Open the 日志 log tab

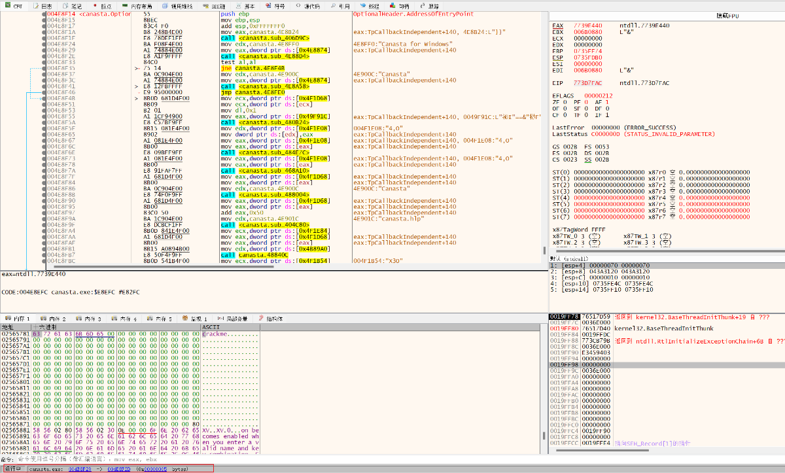43,6
